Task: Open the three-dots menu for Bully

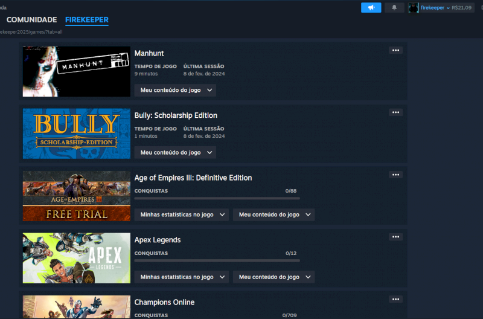Action: [395, 112]
